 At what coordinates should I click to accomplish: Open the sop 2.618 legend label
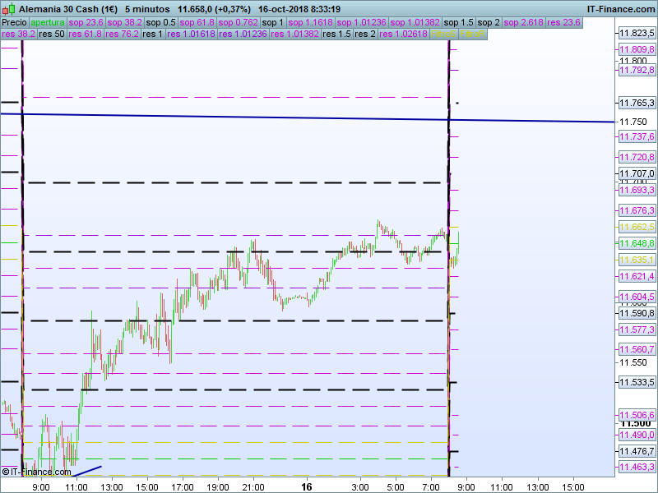click(x=524, y=22)
